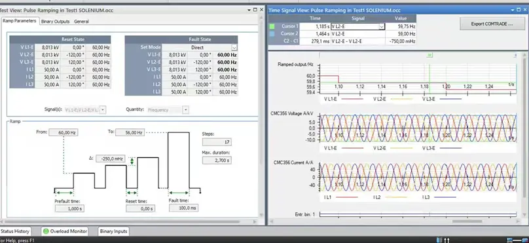
Task: Click the green Overload Monitor indicator icon
Action: coord(46,231)
